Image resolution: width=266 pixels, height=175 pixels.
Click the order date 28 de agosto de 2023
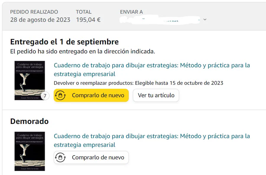(x=40, y=20)
